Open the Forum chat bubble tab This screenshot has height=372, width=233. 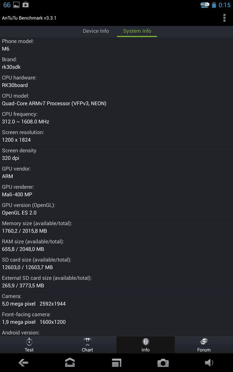[x=204, y=345]
